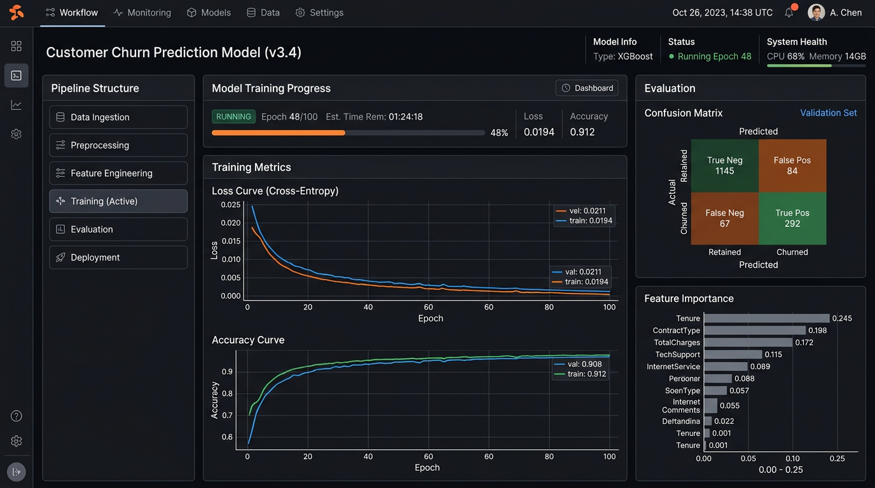Image resolution: width=875 pixels, height=488 pixels.
Task: Click the Dashboard button
Action: click(x=587, y=88)
